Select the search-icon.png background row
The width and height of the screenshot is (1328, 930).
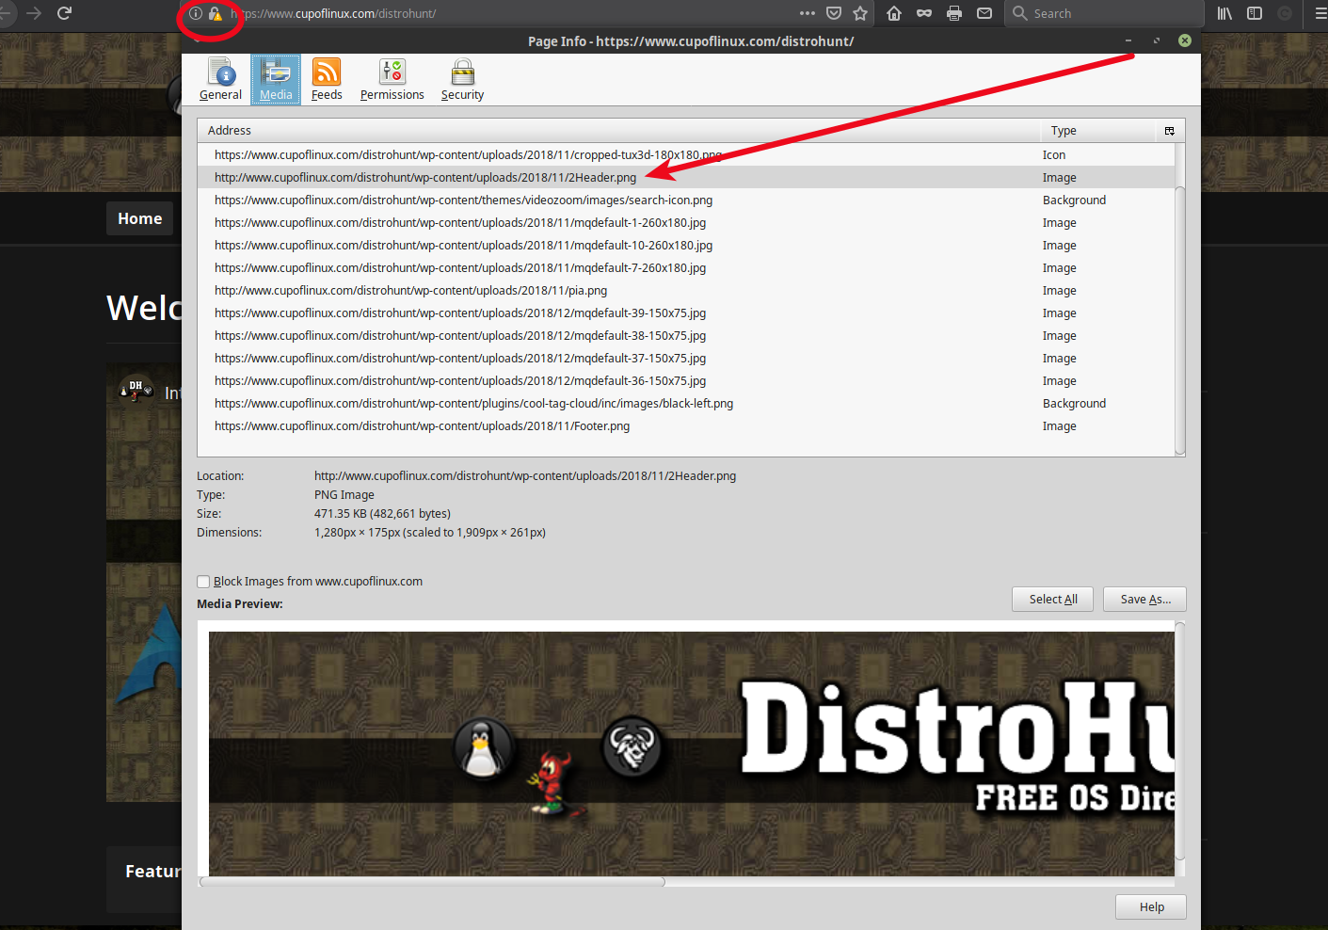click(x=686, y=200)
